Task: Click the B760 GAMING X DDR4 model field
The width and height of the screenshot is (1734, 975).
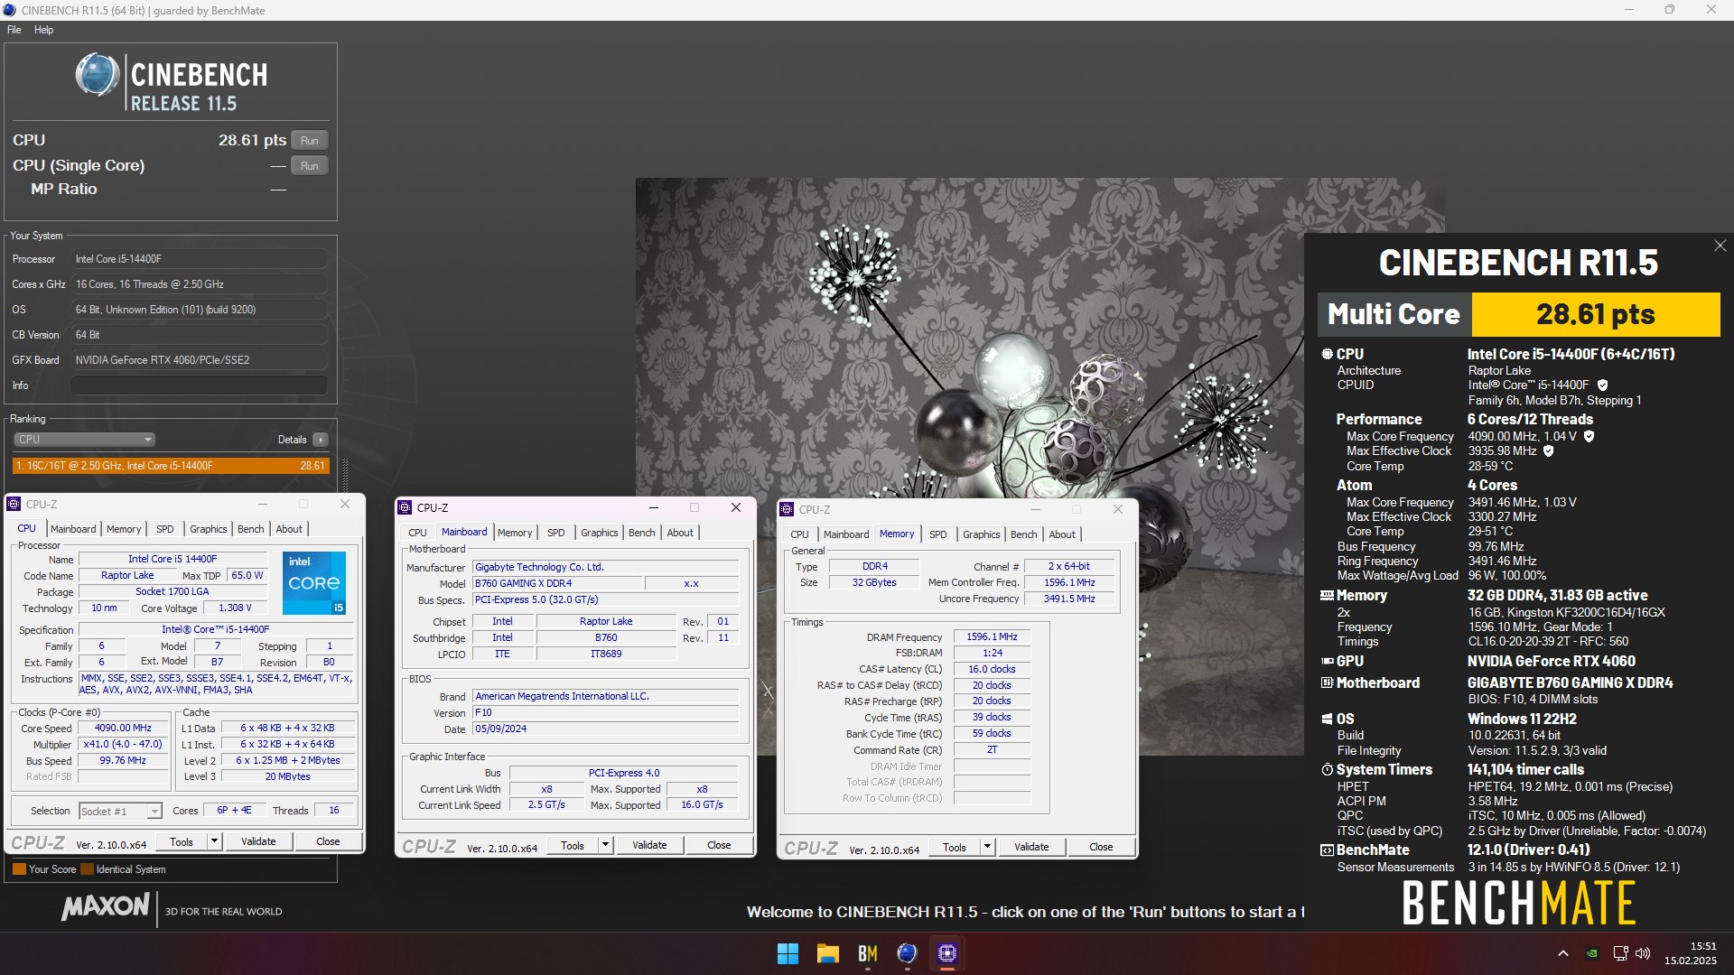Action: click(x=557, y=583)
